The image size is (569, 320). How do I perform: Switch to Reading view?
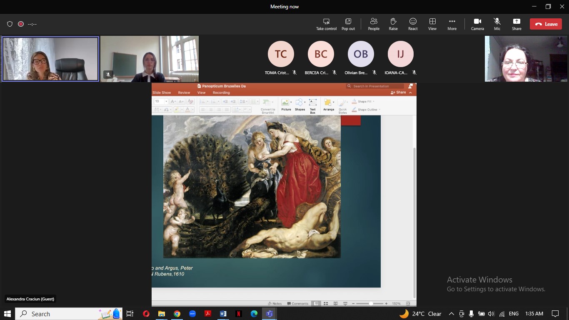[x=335, y=304]
